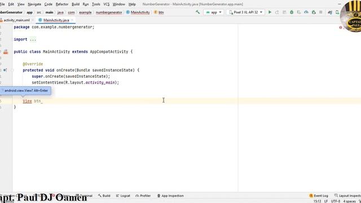This screenshot has width=361, height=203.
Task: Click the Apply Changes and Restart Activity icon
Action: (277, 12)
